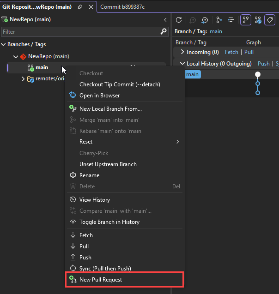279x294 pixels.
Task: Click the Open in Browser icon
Action: tap(73, 96)
